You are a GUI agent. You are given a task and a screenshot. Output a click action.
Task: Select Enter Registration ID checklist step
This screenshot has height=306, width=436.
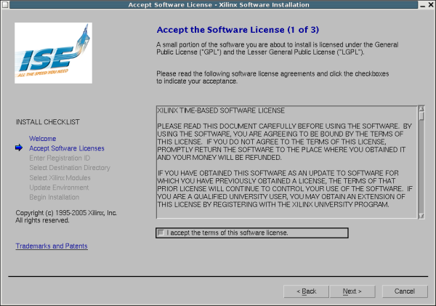[x=59, y=158]
